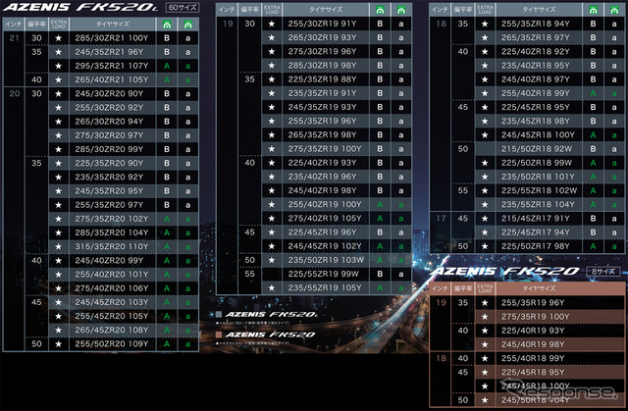Click the wet grip icon heading the 255/35ZR18 table
Viewport: 628px width, 411px height.
614,10
